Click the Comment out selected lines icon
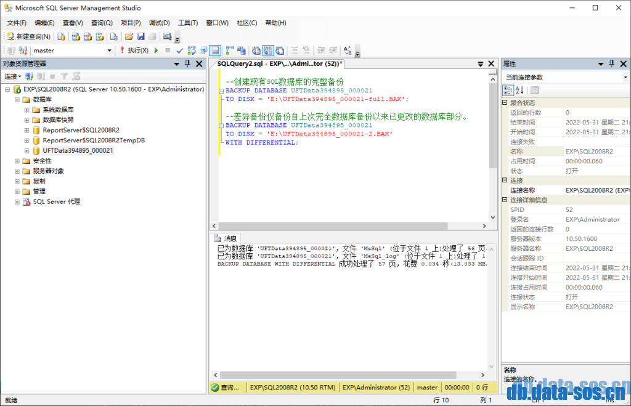631x406 pixels. coord(295,51)
